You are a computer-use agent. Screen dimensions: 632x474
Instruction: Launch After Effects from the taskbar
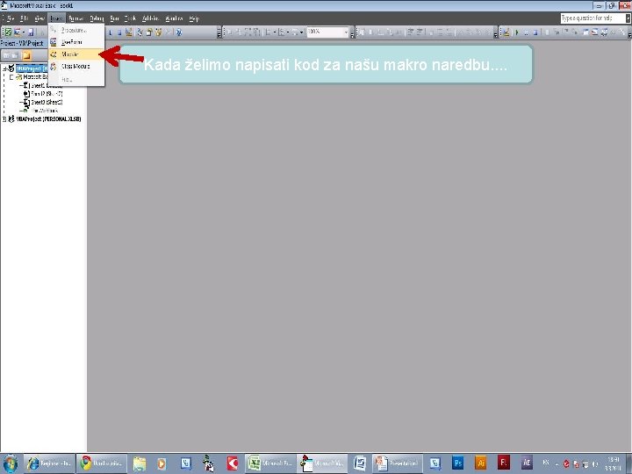(x=527, y=463)
